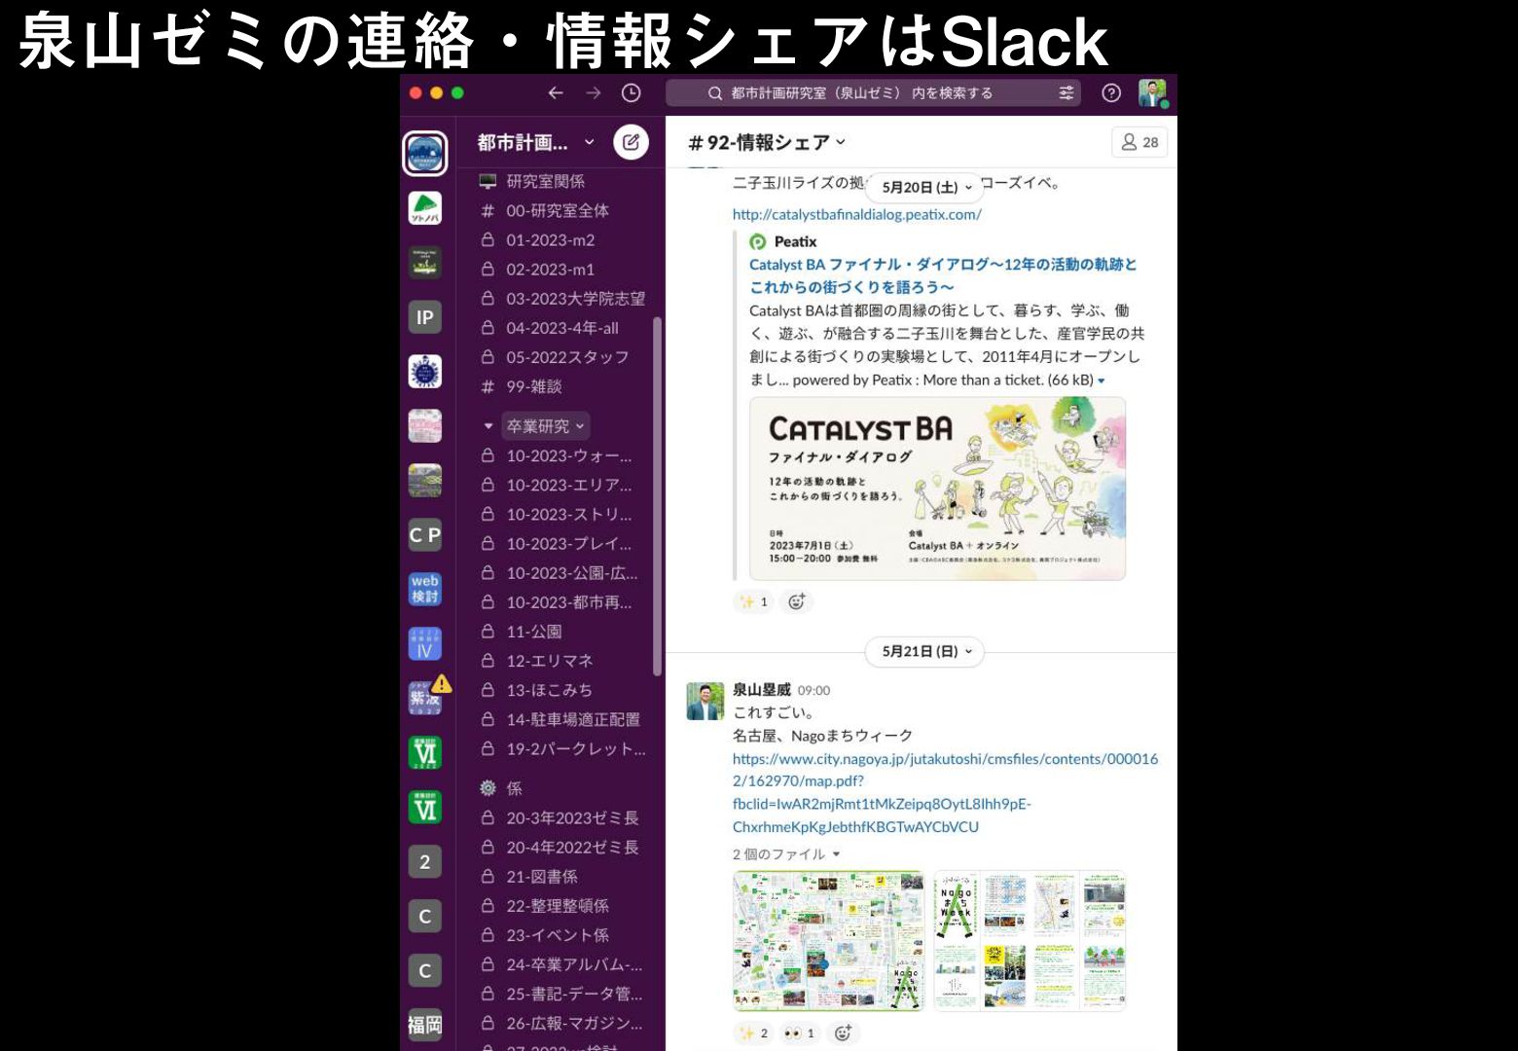Viewport: 1518px width, 1051px height.
Task: Switch to the green ソトノバ workspace icon
Action: point(425,208)
